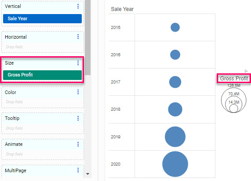Click the Tooltip zone label
Viewport: 251px width, 181px height.
[12, 118]
